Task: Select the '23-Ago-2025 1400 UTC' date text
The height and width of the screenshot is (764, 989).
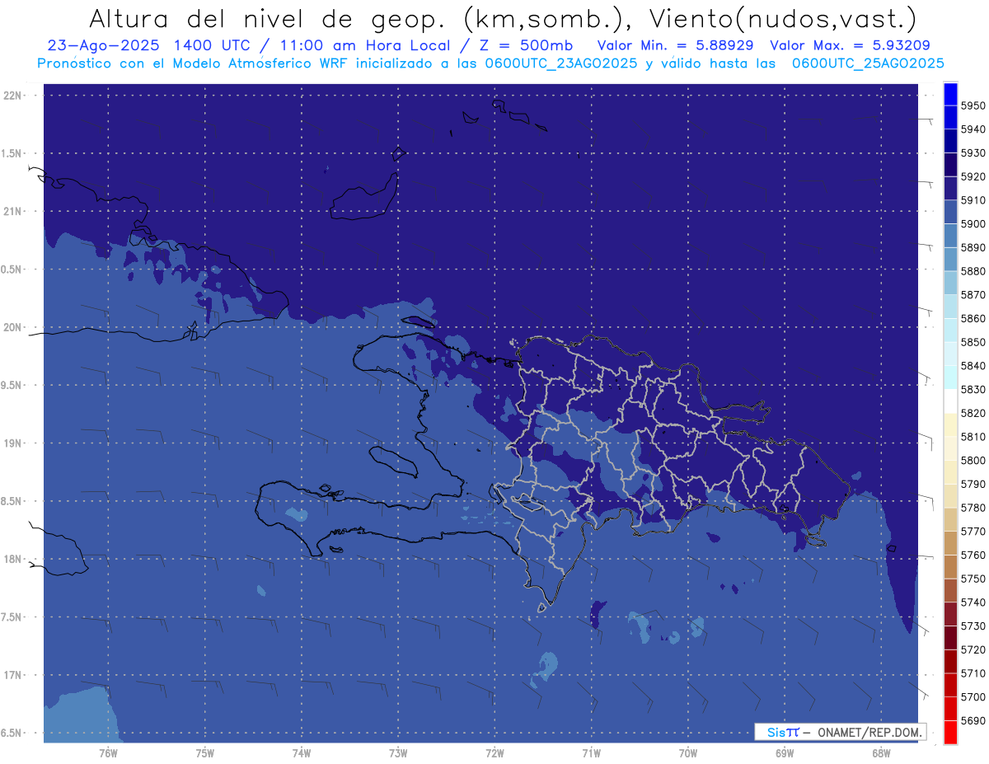Action: click(x=150, y=46)
